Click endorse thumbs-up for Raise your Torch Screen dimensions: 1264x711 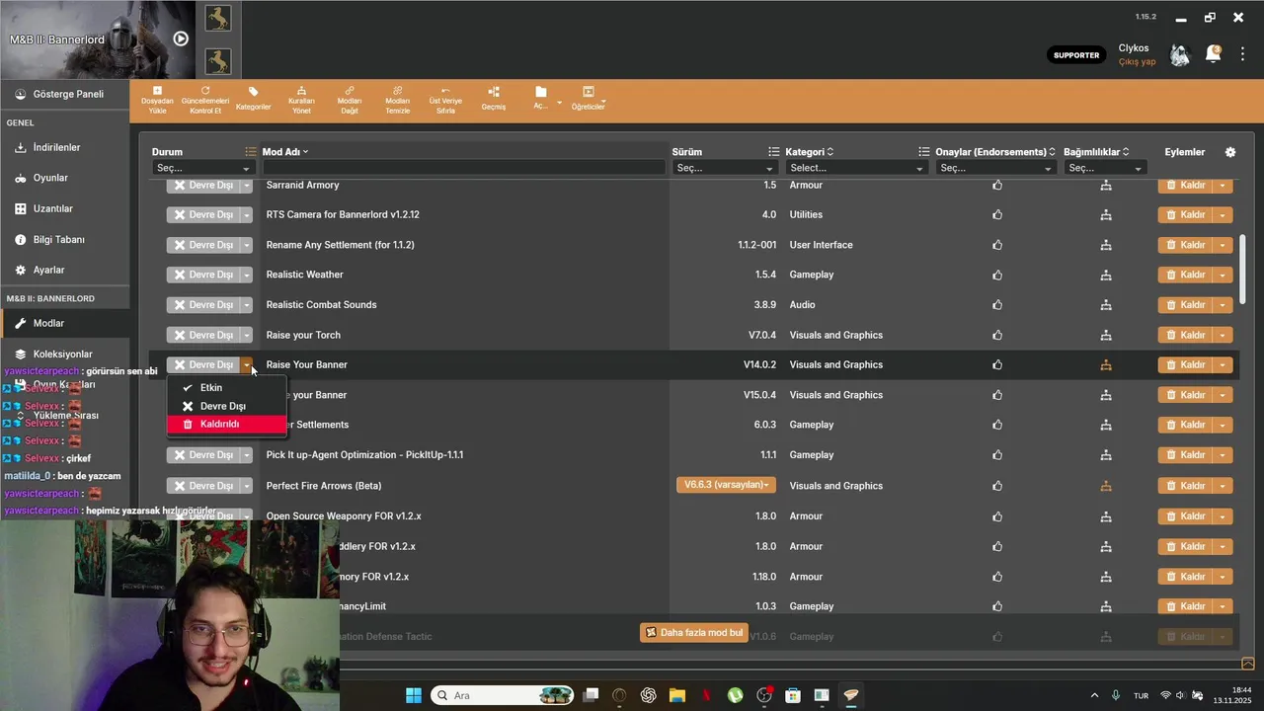(997, 335)
